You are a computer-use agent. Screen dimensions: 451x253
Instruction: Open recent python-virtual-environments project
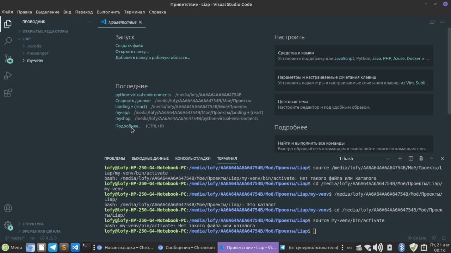pos(143,95)
